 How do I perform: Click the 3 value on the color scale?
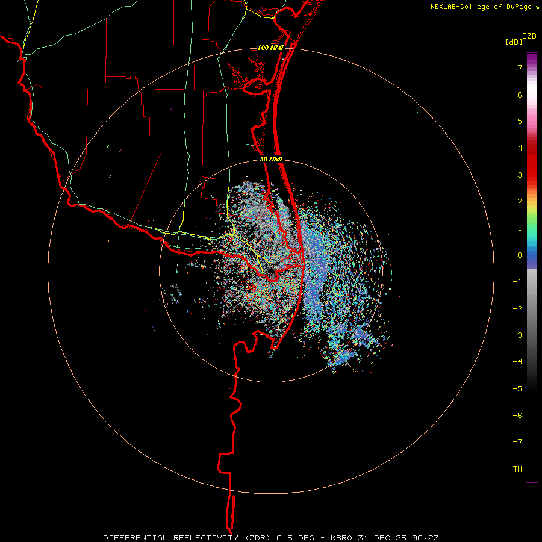point(520,175)
